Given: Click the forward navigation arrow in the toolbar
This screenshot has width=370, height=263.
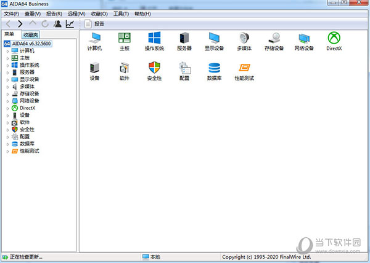Looking at the screenshot, I should [20, 24].
